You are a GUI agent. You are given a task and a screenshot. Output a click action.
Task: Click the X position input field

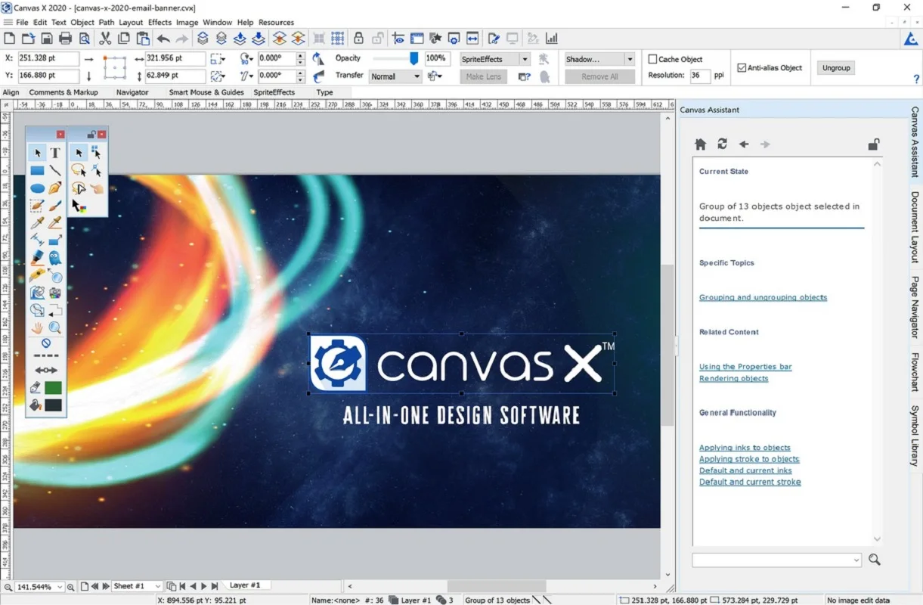tap(48, 58)
